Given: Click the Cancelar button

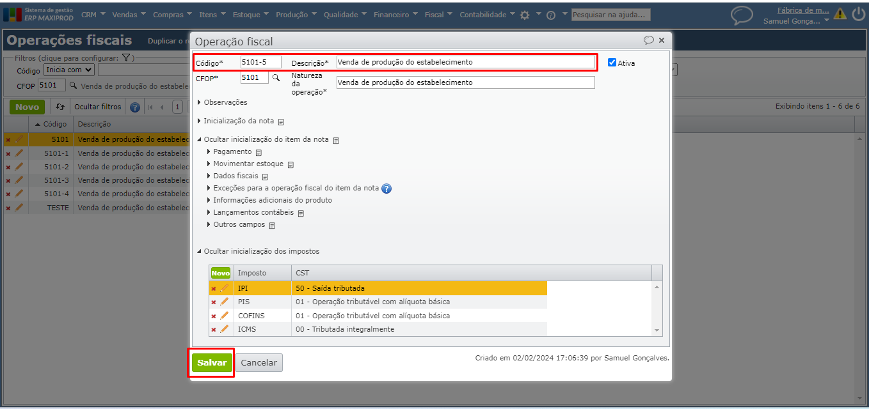Looking at the screenshot, I should pos(259,363).
